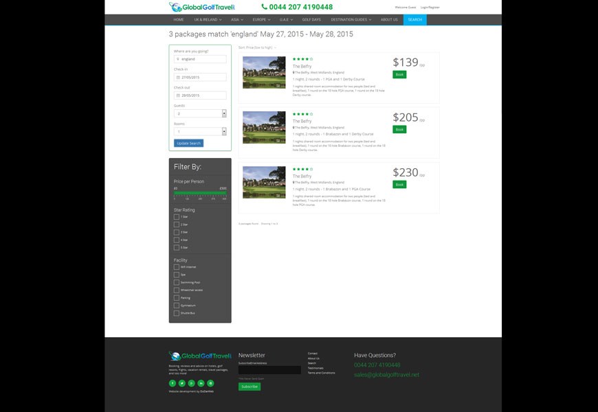Image resolution: width=598 pixels, height=412 pixels.
Task: Enable the Spa facility filter
Action: point(176,275)
